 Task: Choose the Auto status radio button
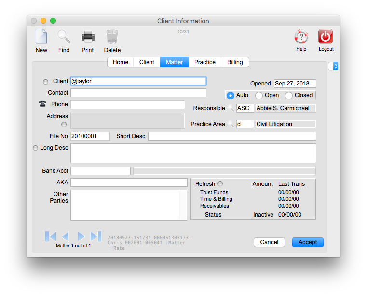231,96
